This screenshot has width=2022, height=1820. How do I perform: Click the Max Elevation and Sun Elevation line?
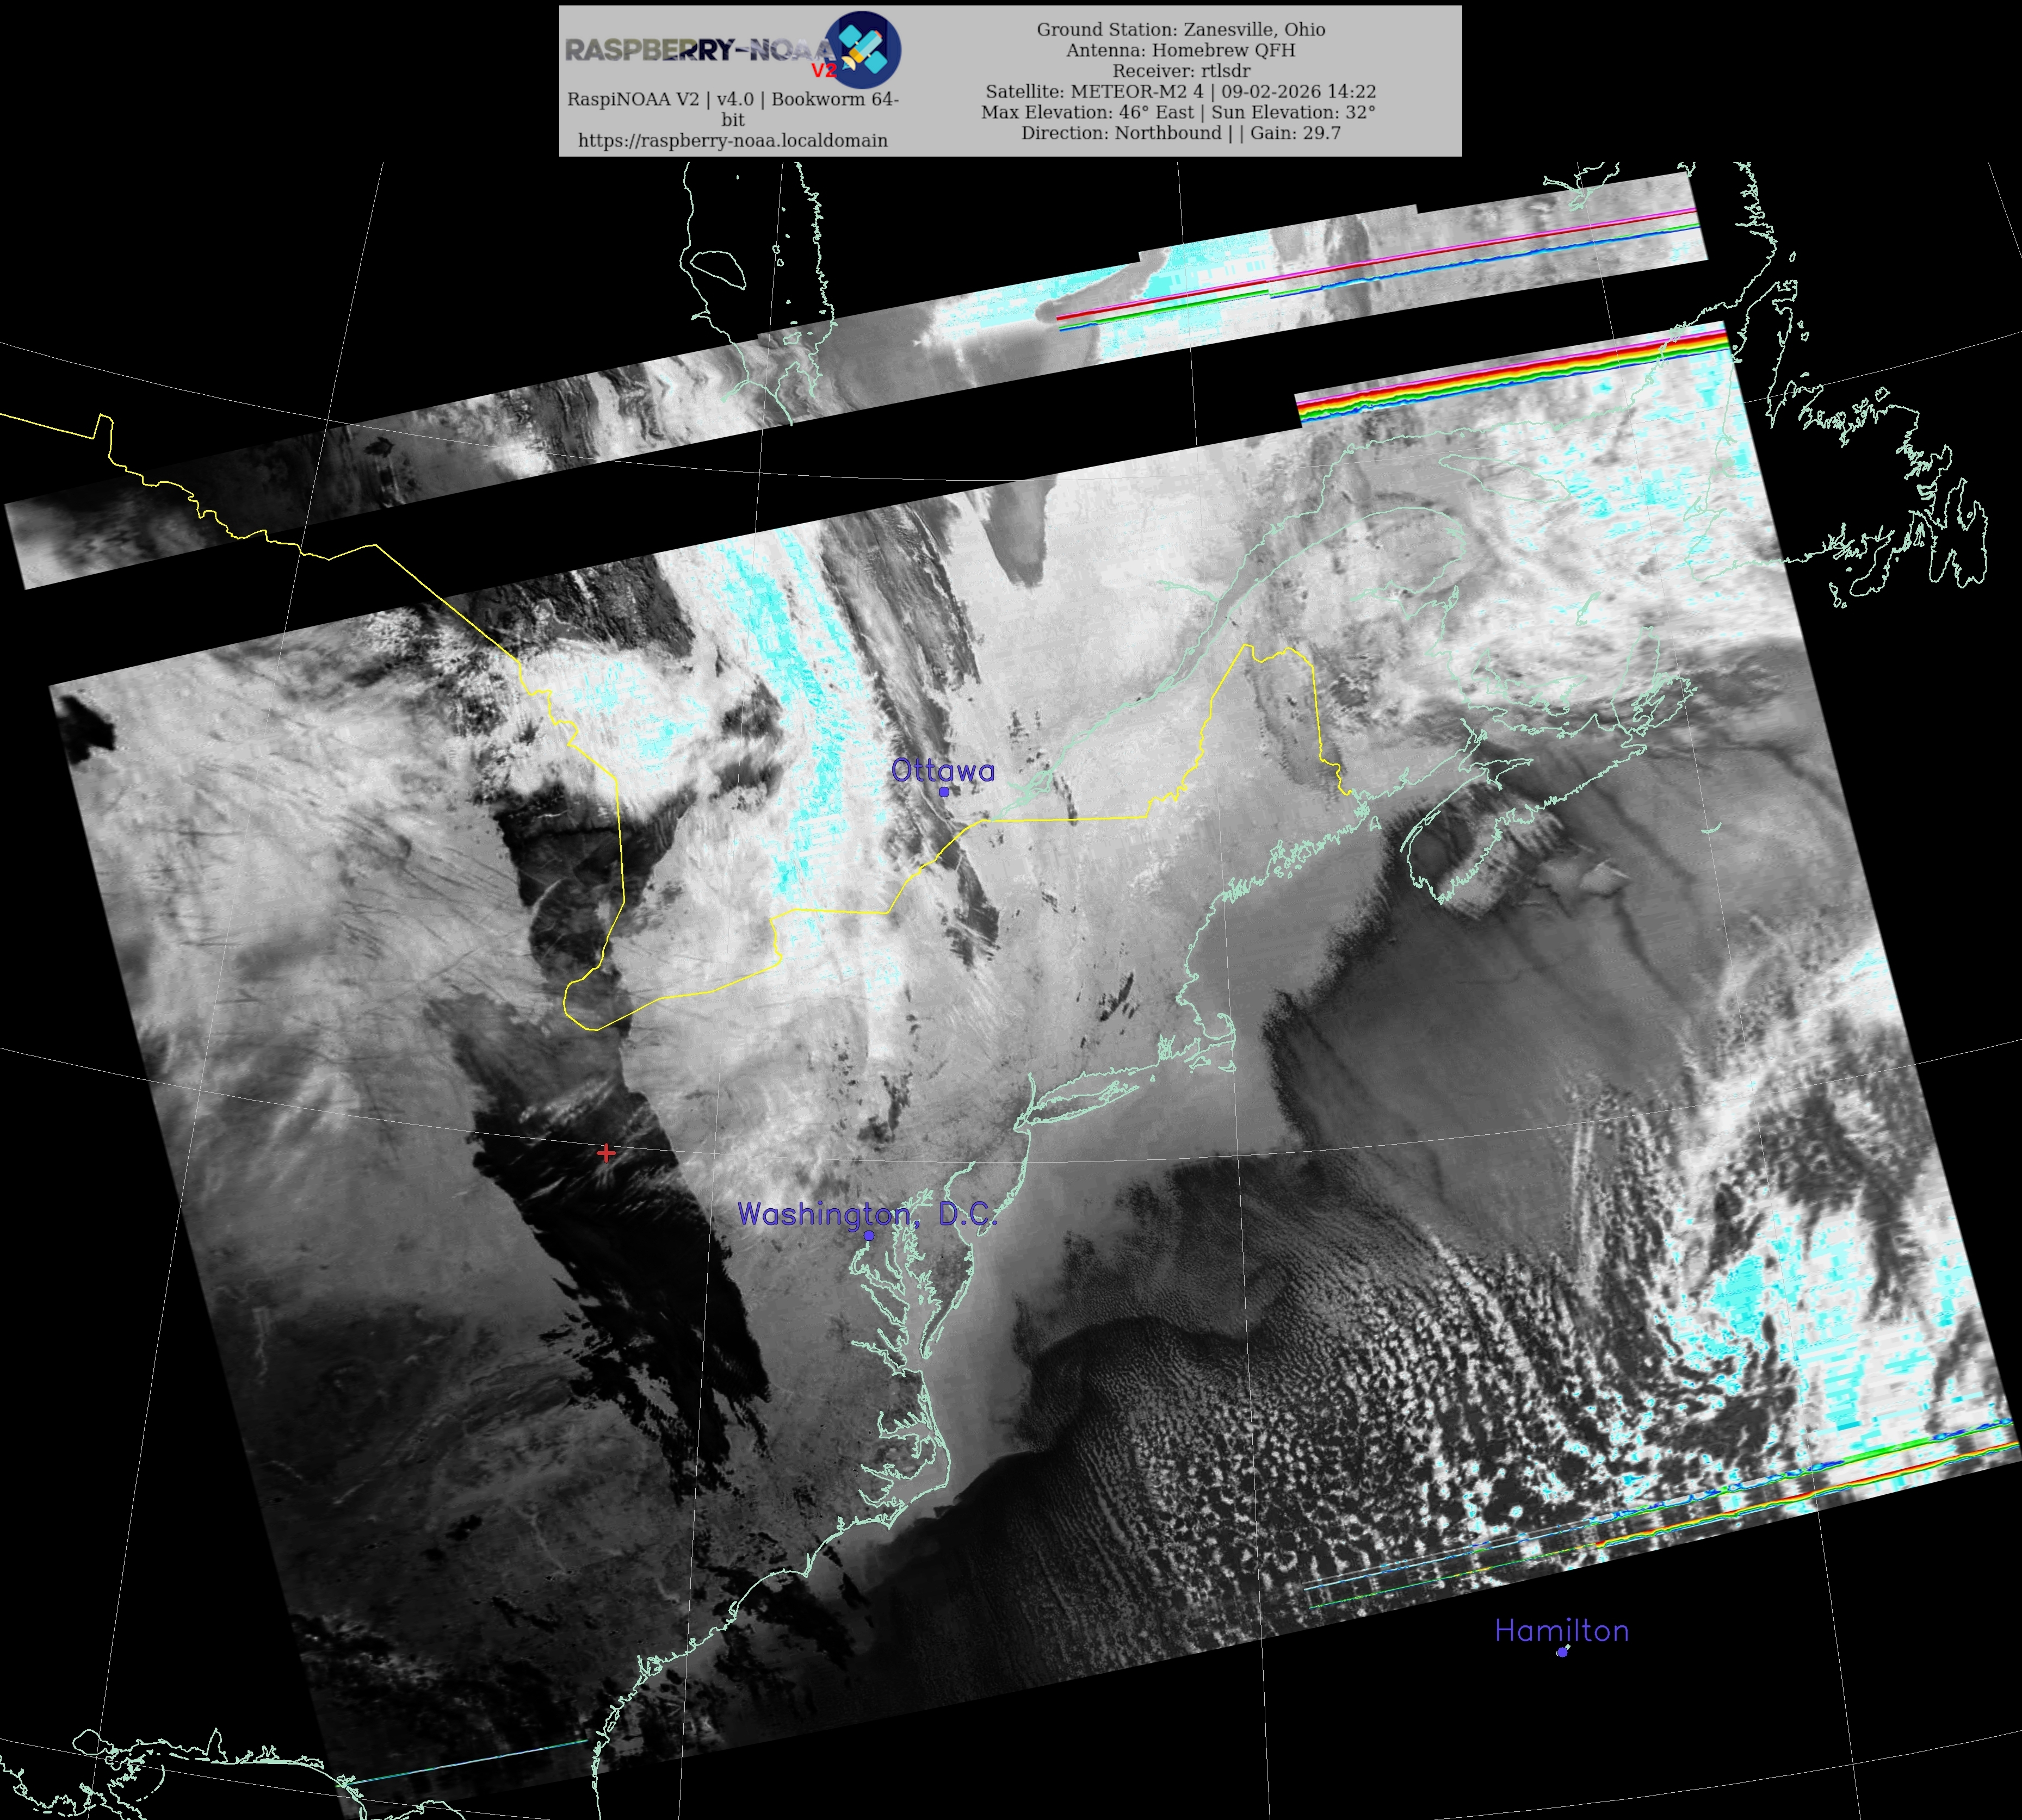pyautogui.click(x=1178, y=112)
